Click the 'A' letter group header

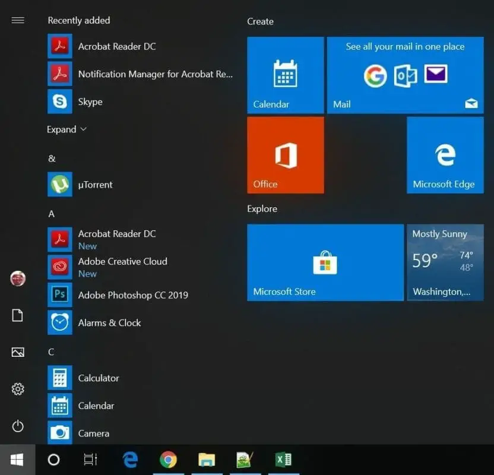point(51,214)
